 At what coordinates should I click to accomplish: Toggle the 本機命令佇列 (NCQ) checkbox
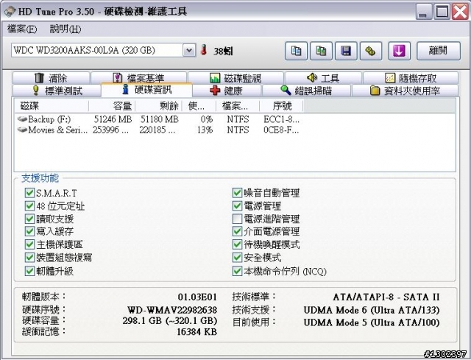tap(237, 271)
